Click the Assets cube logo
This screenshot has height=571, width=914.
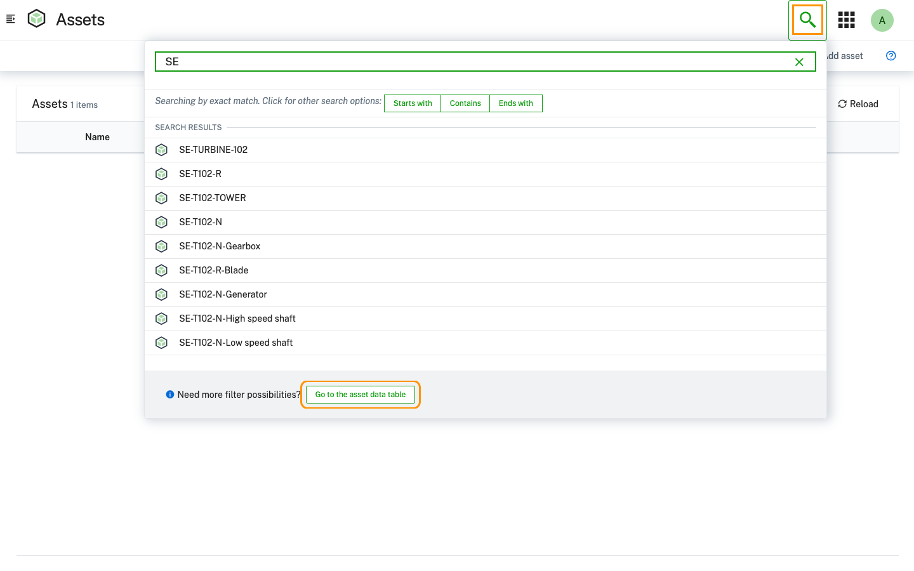coord(37,19)
